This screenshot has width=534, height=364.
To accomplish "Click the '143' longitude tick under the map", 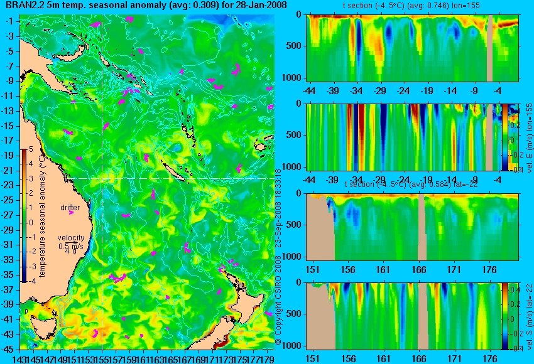I will click(19, 359).
